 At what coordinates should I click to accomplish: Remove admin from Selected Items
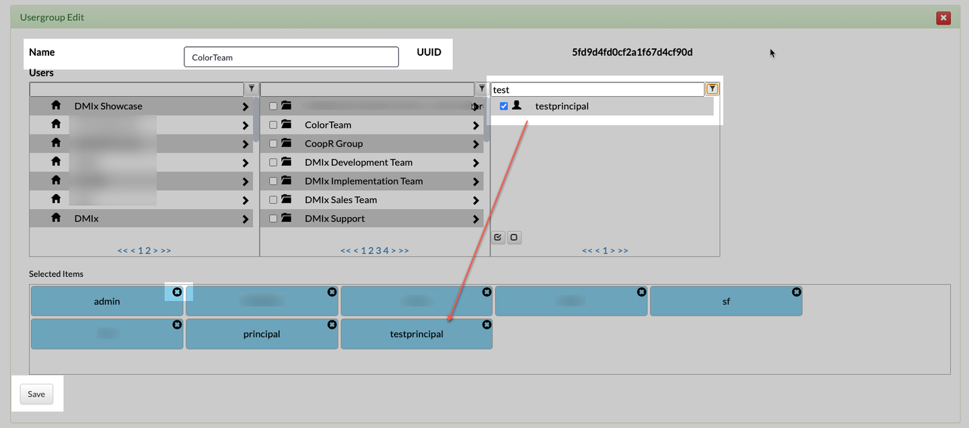177,292
